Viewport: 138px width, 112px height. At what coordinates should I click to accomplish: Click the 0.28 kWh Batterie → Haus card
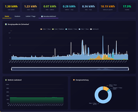(x=69, y=7)
